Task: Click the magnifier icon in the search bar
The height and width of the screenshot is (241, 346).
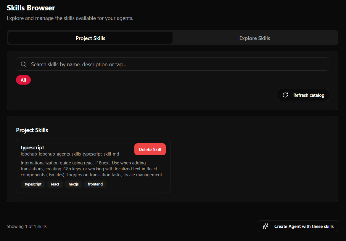Action: click(23, 64)
